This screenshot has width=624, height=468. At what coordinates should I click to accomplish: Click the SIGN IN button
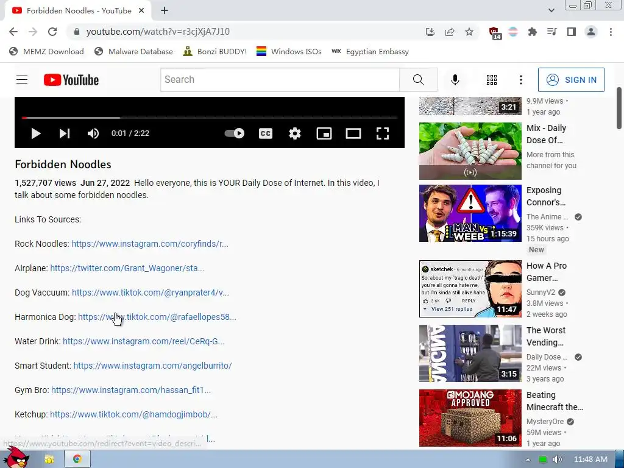pyautogui.click(x=571, y=80)
